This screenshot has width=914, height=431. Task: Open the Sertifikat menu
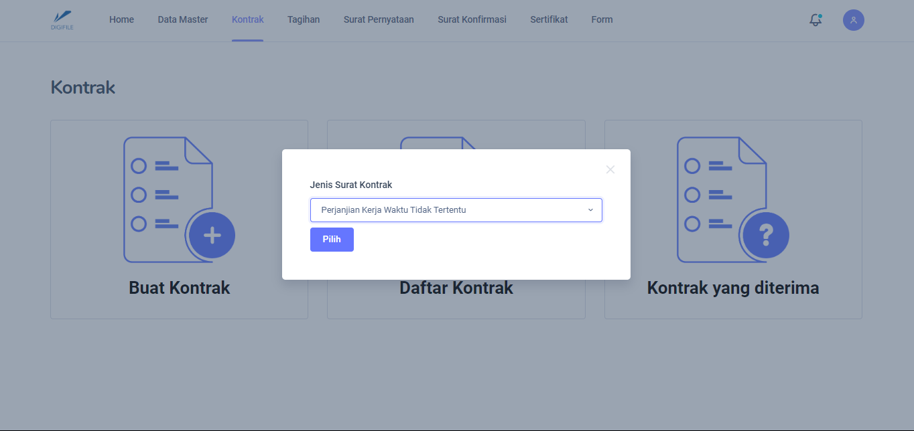pyautogui.click(x=549, y=19)
